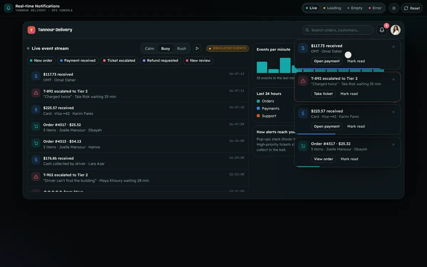This screenshot has height=267, width=427.
Task: Click dollar icon on $176.86 received row
Action: tap(36, 160)
